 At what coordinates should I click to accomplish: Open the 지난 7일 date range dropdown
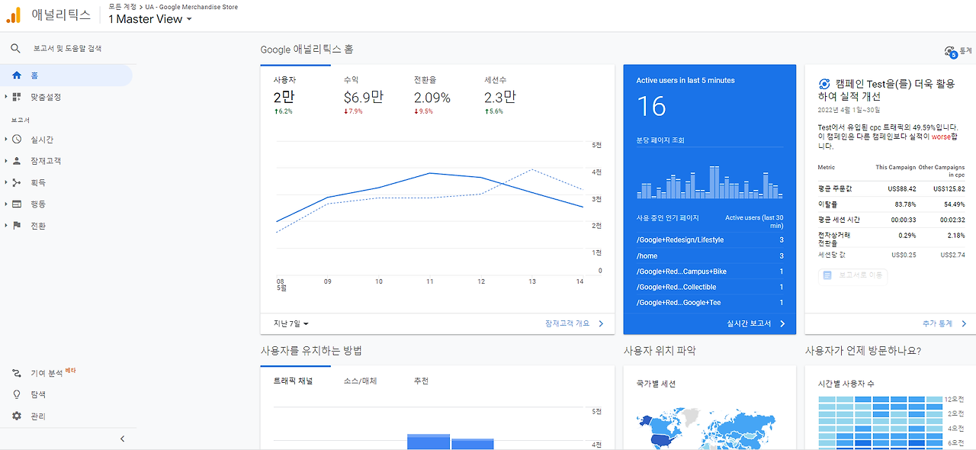[x=291, y=323]
